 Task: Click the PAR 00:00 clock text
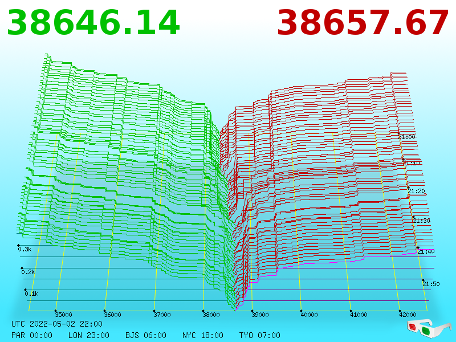pyautogui.click(x=32, y=335)
